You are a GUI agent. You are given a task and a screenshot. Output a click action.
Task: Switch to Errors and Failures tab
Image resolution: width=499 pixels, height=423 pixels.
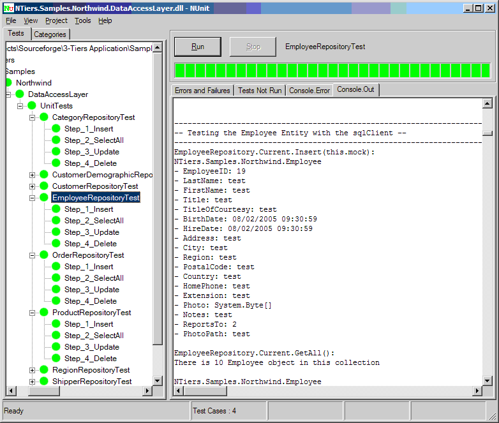pyautogui.click(x=202, y=91)
